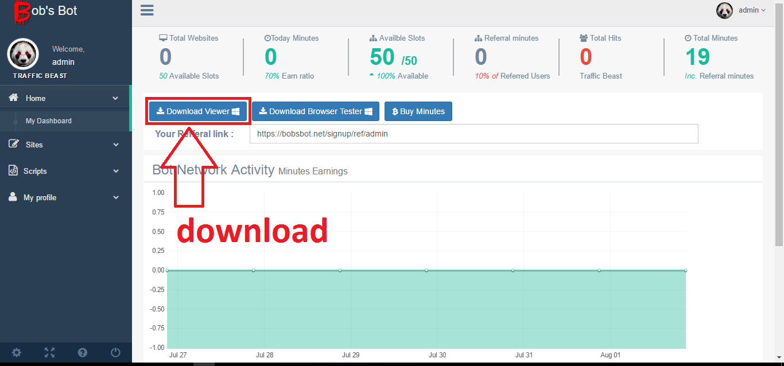Open the help question-mark icon
This screenshot has width=784, height=366.
(x=82, y=352)
